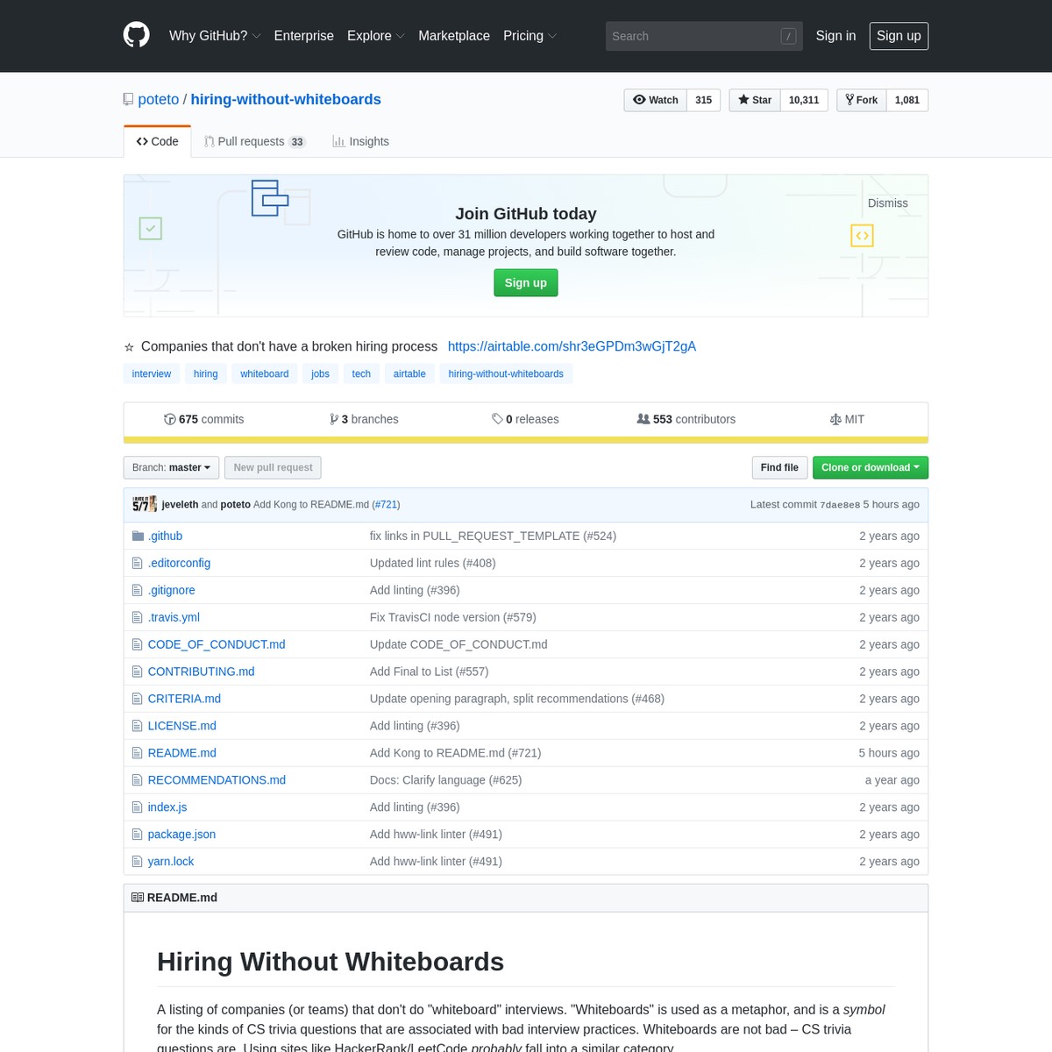Select the hiring-without-whiteboards topic tag
This screenshot has width=1052, height=1052.
click(506, 373)
